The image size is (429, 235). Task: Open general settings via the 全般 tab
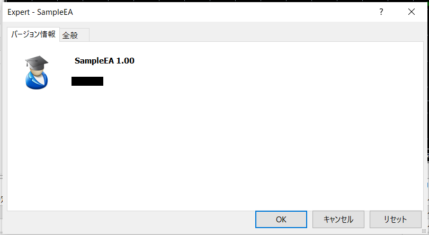[74, 35]
